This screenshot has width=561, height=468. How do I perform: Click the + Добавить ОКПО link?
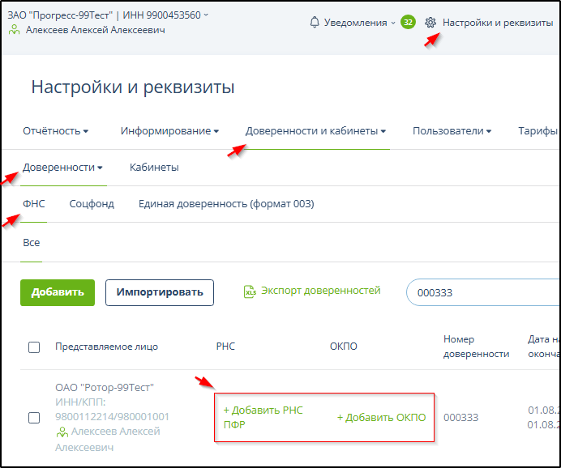click(381, 418)
